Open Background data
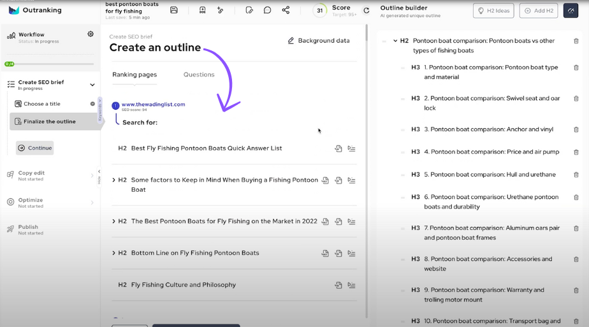589x327 pixels. [x=319, y=41]
